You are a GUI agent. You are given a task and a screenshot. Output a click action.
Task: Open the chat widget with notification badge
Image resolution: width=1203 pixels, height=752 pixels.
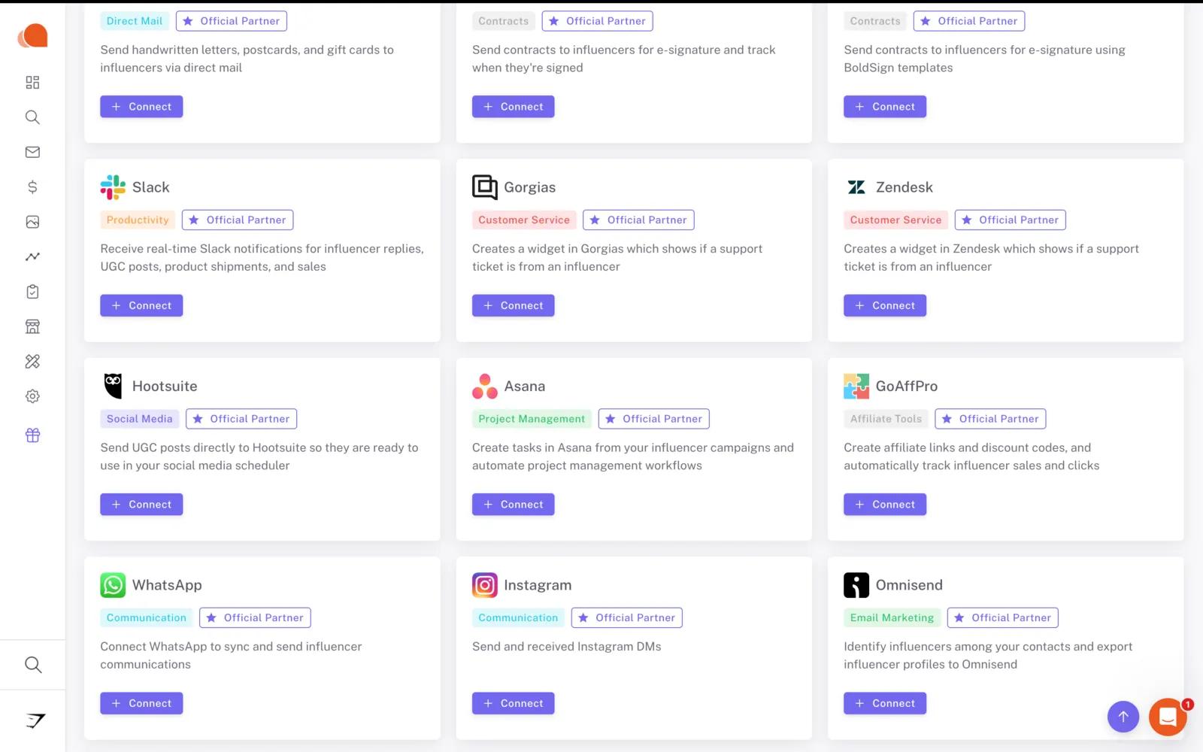pyautogui.click(x=1168, y=717)
